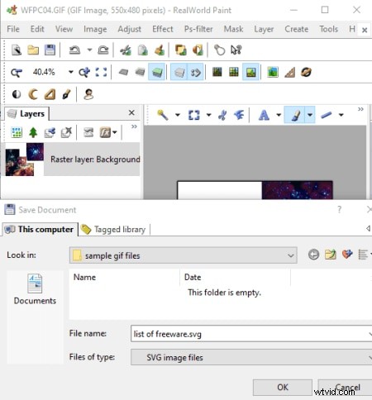372x400 pixels.
Task: Click the Redo arrow icon
Action: [x=103, y=50]
